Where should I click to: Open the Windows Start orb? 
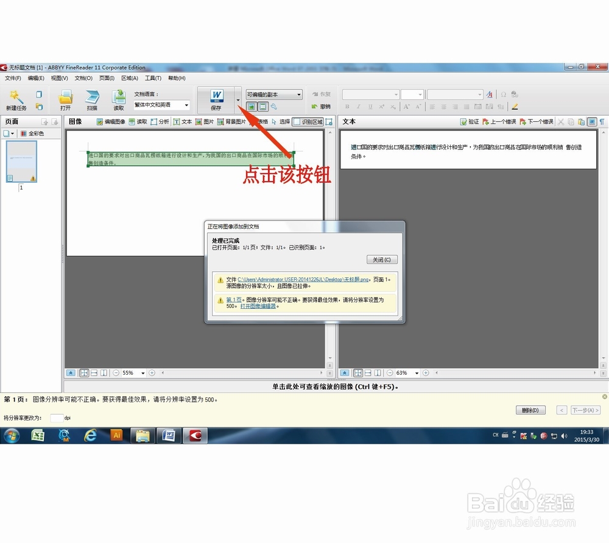tap(12, 436)
